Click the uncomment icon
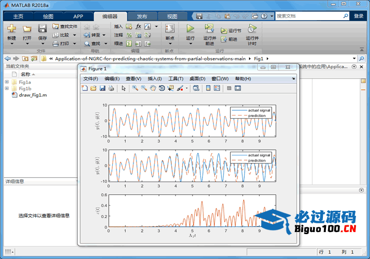The width and height of the screenshot is (370, 259). [138, 35]
